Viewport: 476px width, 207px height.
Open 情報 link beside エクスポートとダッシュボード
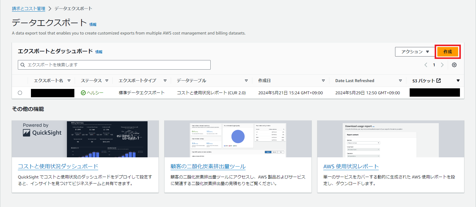[x=99, y=52]
